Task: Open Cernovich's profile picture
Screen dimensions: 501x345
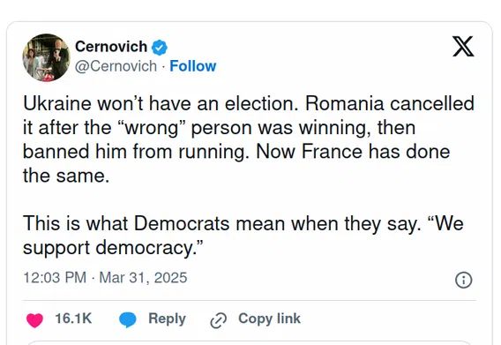Action: tap(46, 57)
